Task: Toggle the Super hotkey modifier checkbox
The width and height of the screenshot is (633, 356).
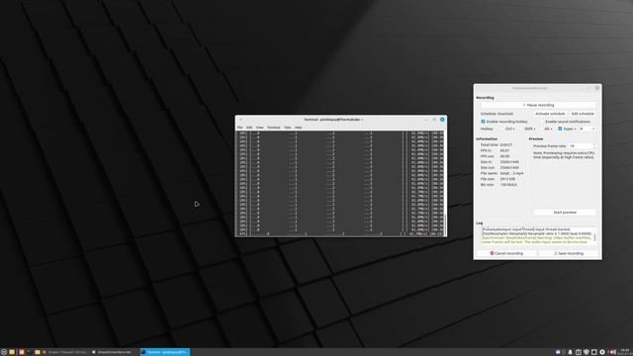Action: coord(560,129)
